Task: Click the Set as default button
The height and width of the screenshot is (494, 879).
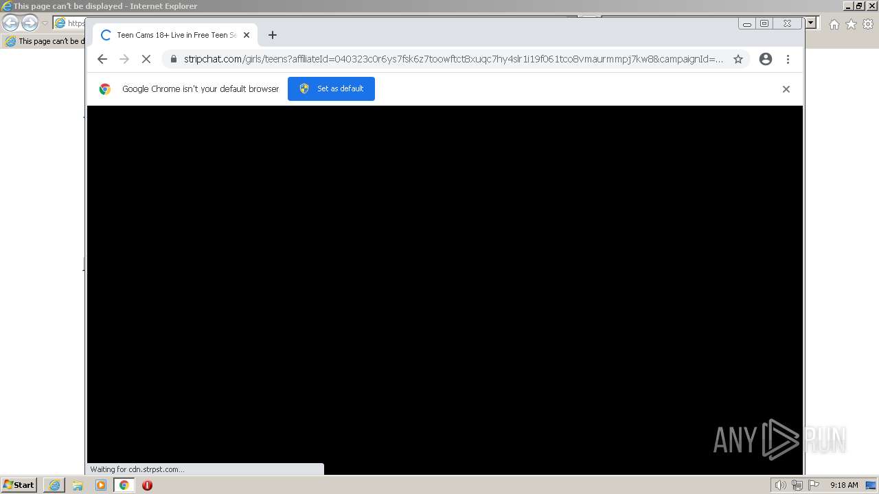Action: (x=331, y=89)
